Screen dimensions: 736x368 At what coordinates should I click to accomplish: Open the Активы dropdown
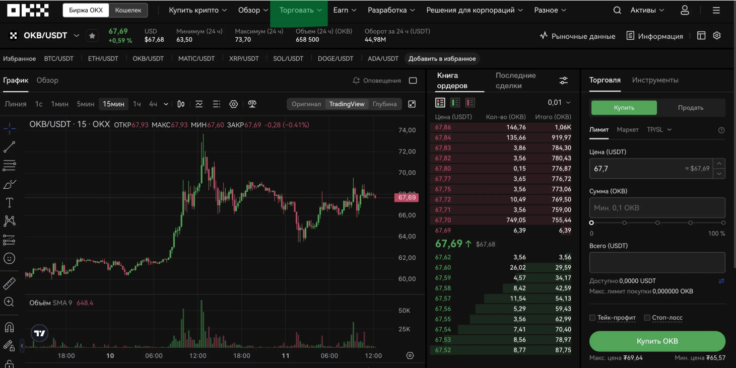click(647, 10)
